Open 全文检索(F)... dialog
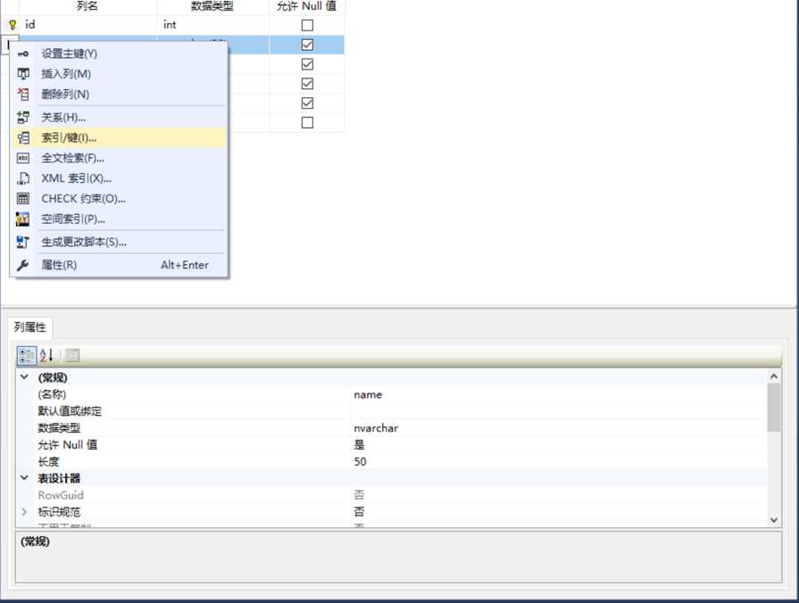The width and height of the screenshot is (799, 603). point(118,158)
